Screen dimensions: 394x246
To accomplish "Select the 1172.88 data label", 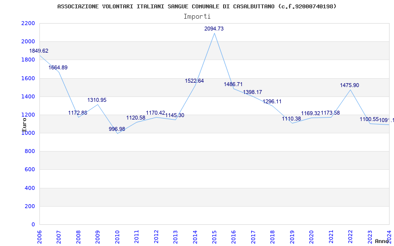I will 78,113.
